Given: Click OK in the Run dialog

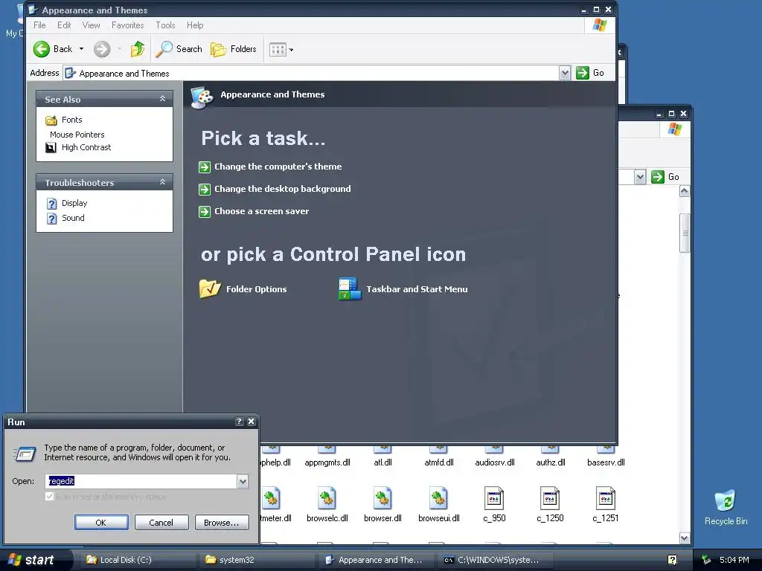Looking at the screenshot, I should click(x=101, y=523).
